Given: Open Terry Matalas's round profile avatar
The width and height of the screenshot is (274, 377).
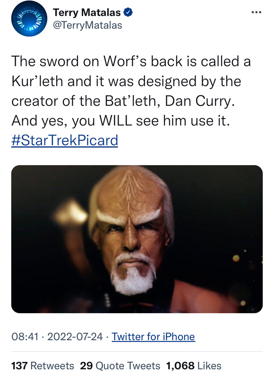Looking at the screenshot, I should [x=29, y=18].
